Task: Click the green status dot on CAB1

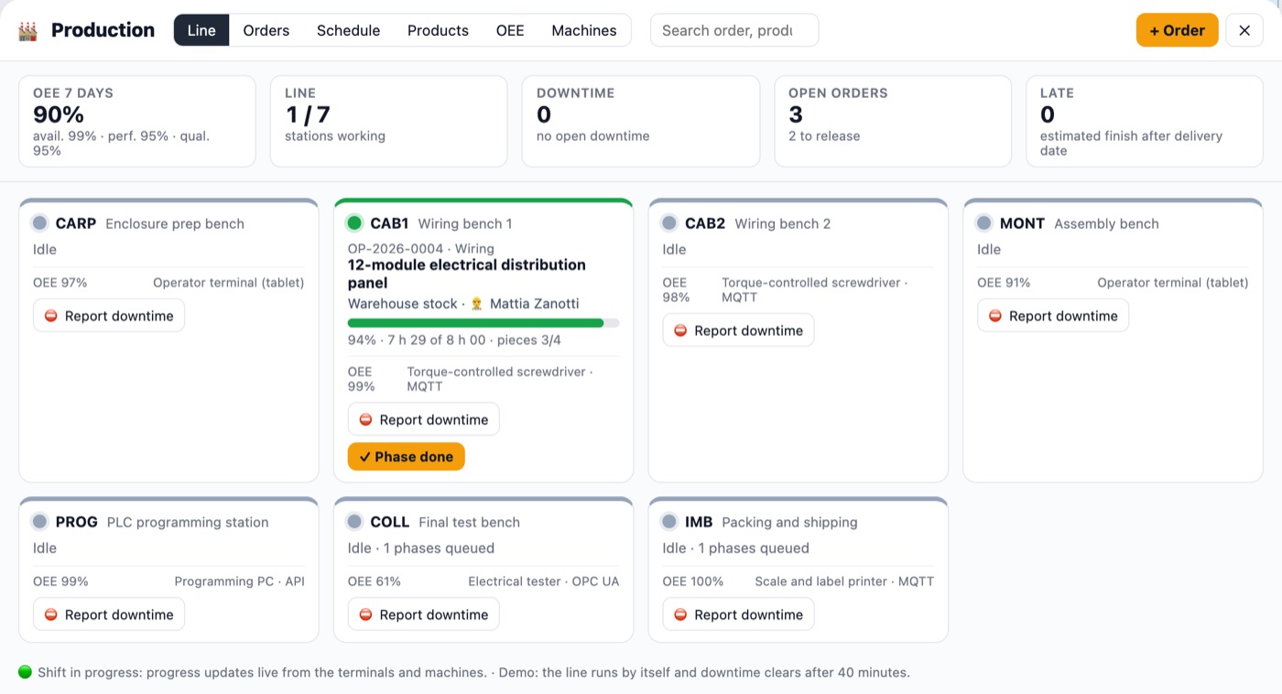Action: (x=354, y=222)
